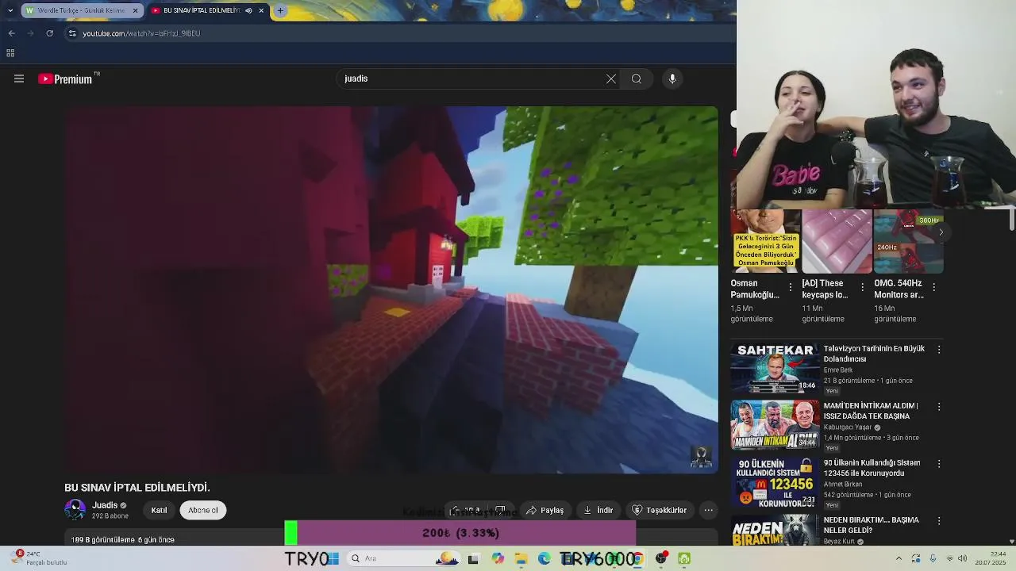Open volume control in system tray
The image size is (1016, 571).
(x=963, y=559)
